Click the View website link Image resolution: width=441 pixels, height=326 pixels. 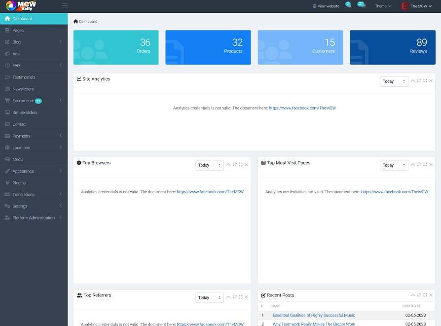pos(326,6)
